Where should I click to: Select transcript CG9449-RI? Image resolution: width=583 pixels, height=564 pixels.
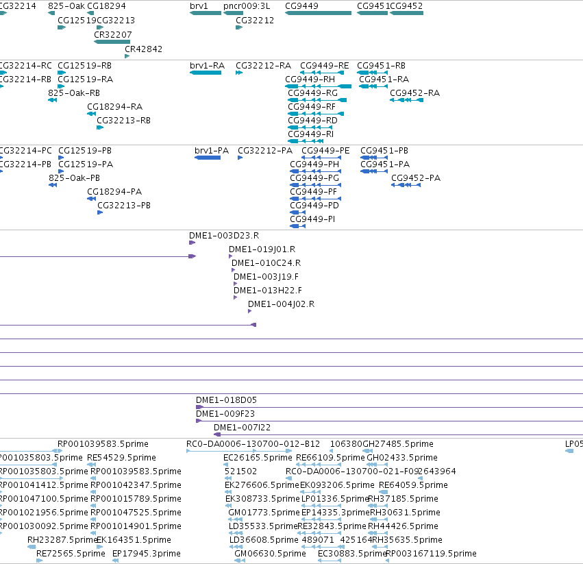point(306,141)
